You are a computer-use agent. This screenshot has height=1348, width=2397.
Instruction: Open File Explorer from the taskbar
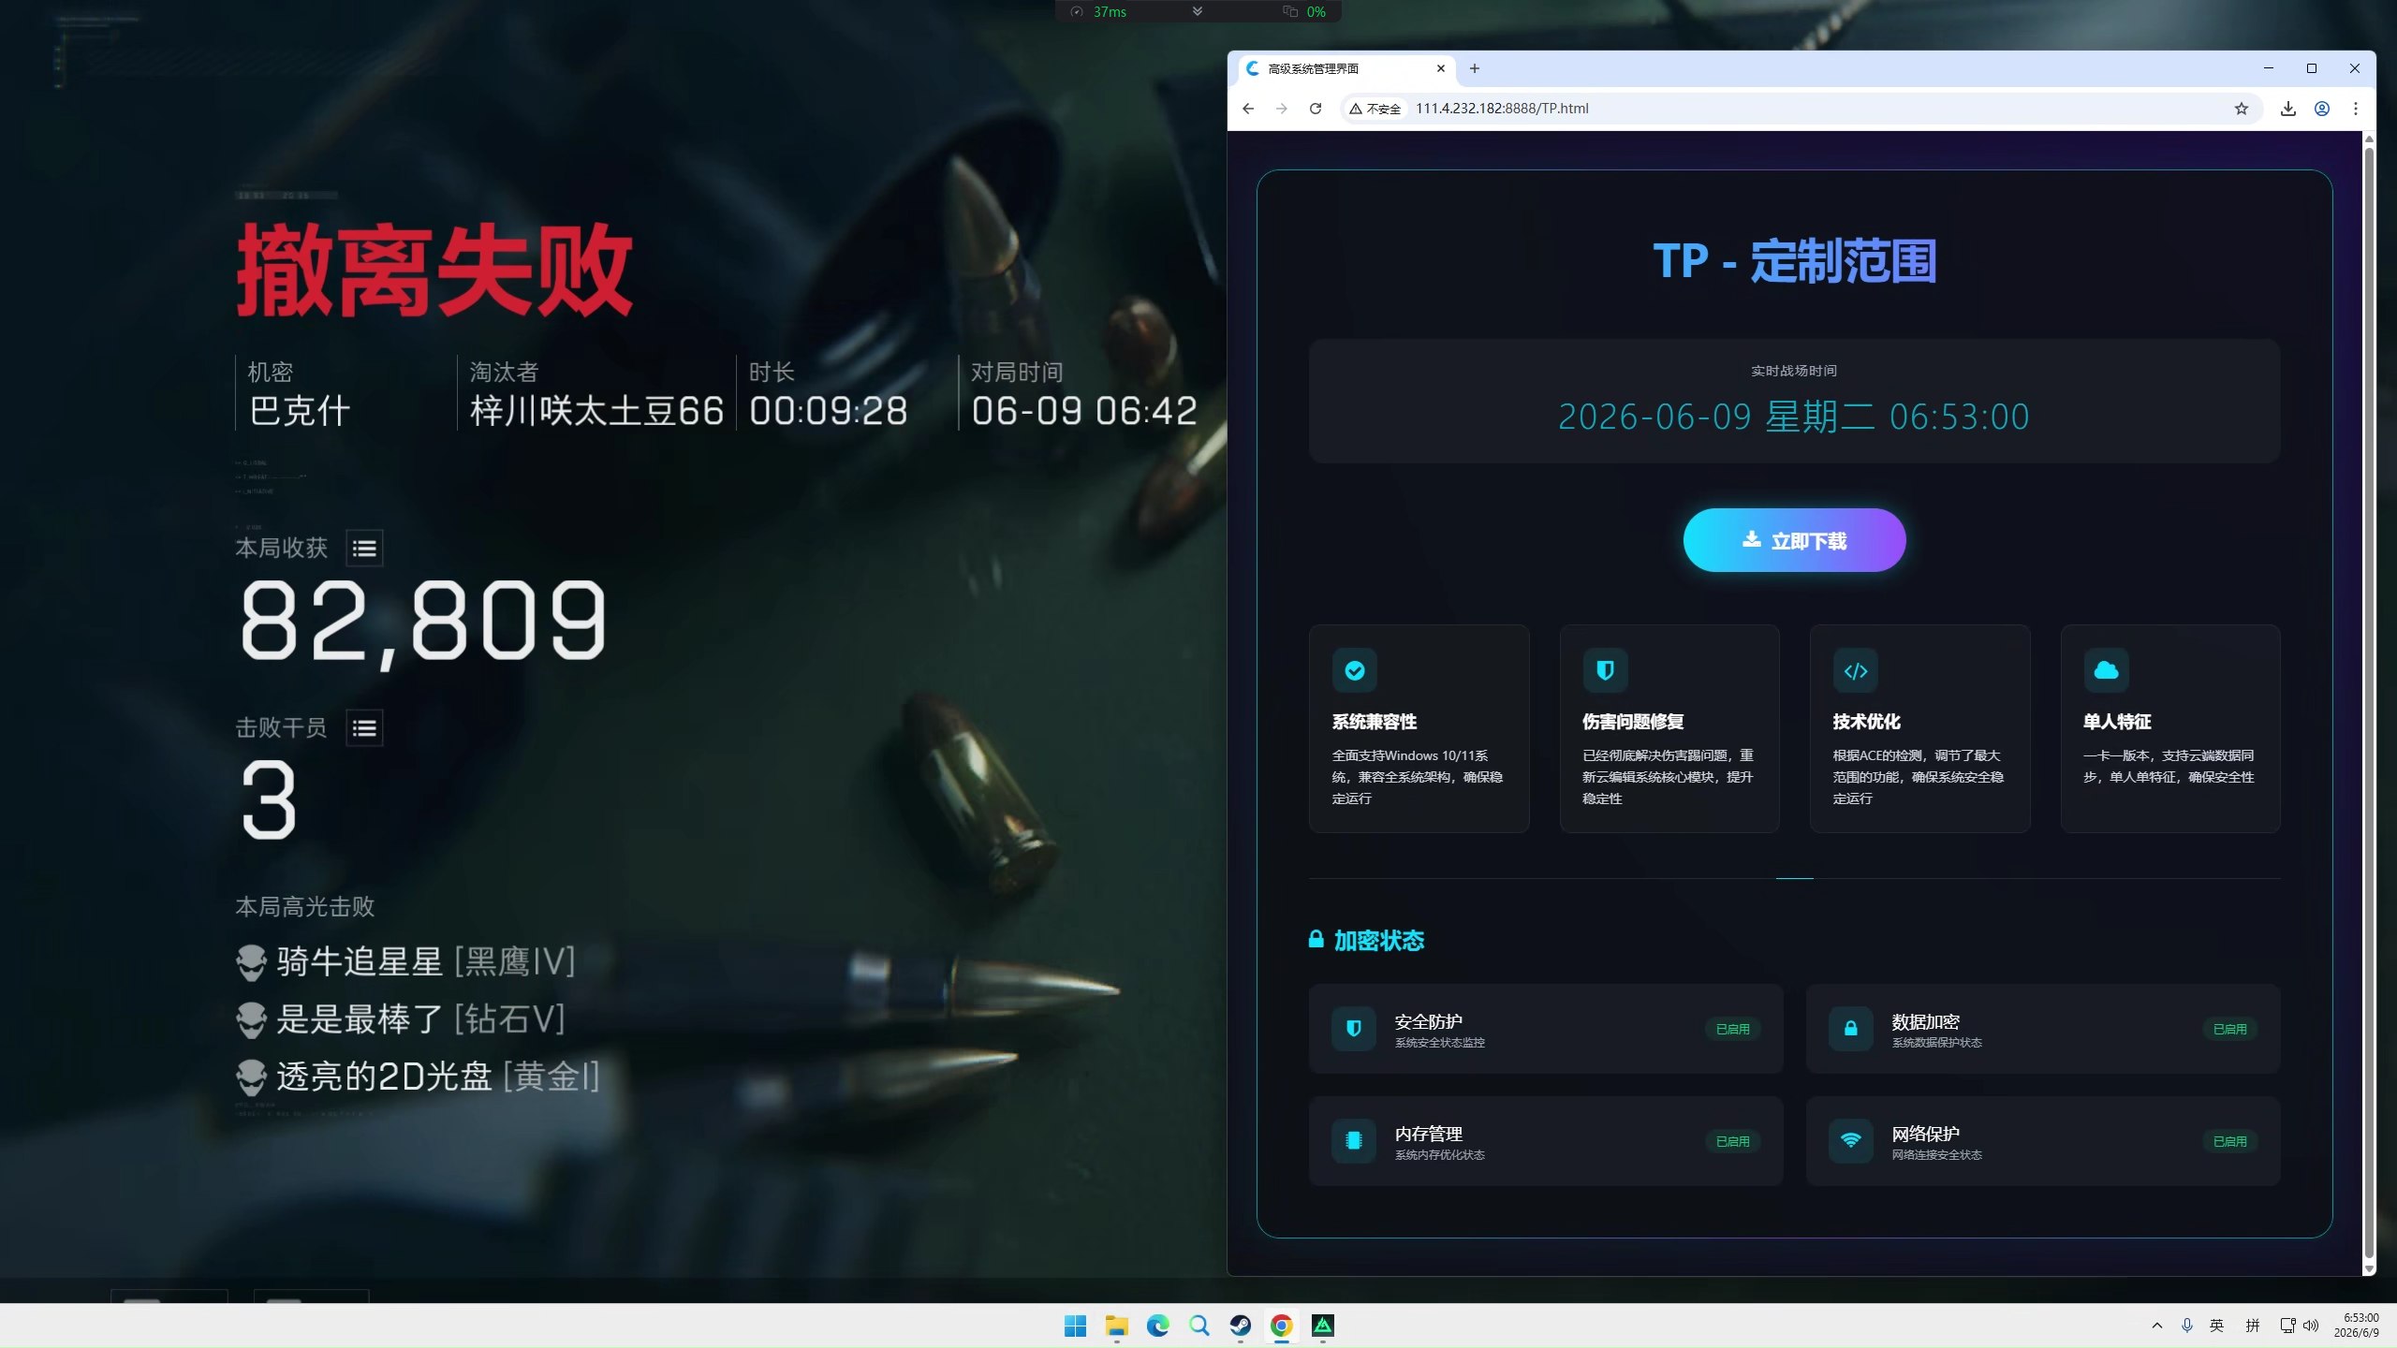1116,1326
